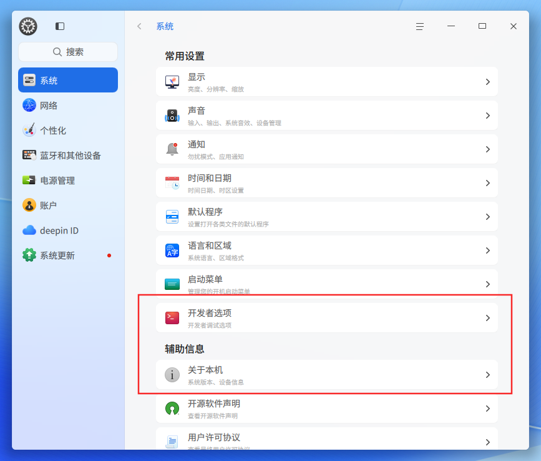Click the 语言和区域 icon
This screenshot has width=541, height=461.
(172, 250)
